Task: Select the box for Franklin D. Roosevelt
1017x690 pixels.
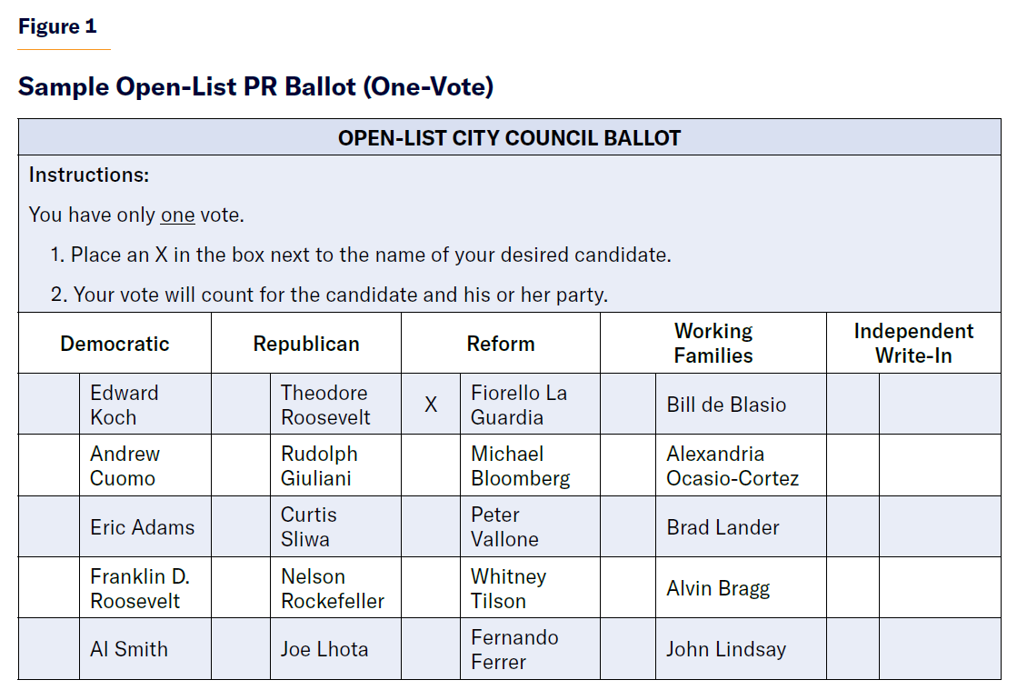Action: click(x=49, y=588)
